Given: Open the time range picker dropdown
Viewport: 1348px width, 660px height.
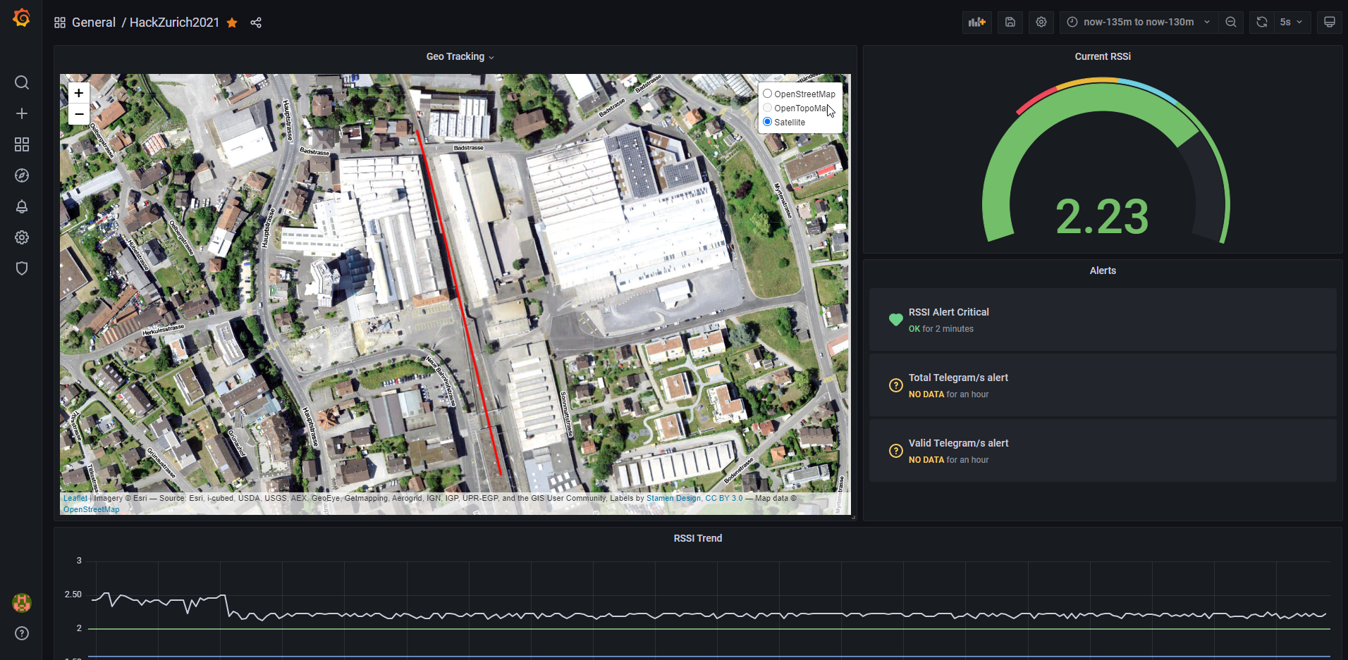Looking at the screenshot, I should (x=1139, y=22).
